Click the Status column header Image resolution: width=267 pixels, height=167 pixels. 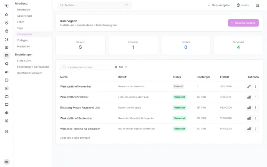click(x=177, y=77)
